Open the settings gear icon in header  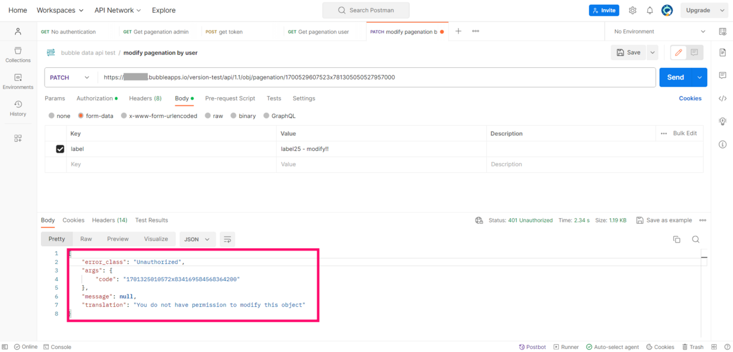click(x=633, y=10)
